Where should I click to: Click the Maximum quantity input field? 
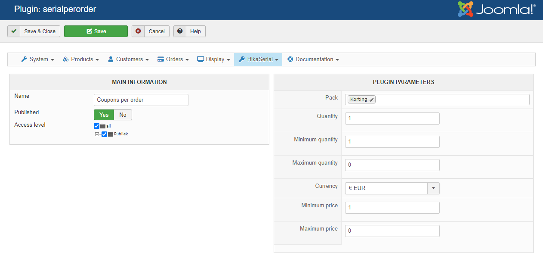click(392, 165)
